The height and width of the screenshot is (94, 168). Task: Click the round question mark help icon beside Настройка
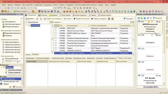(10, 87)
